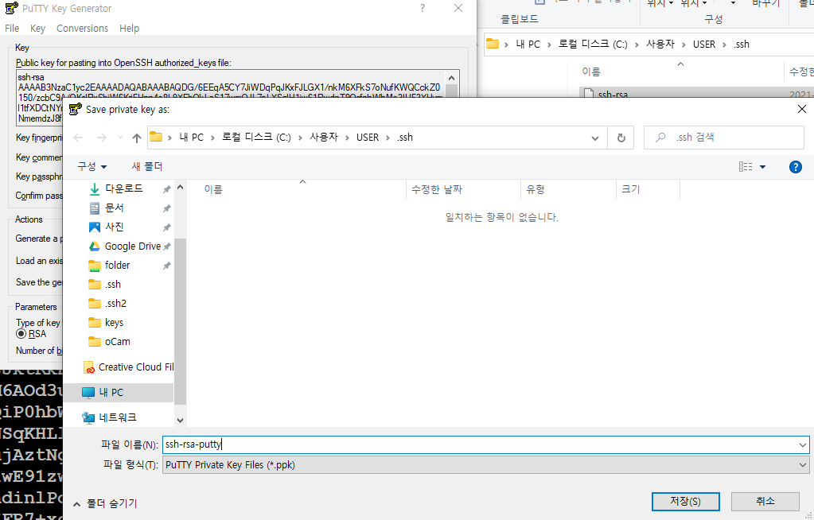Image resolution: width=814 pixels, height=520 pixels.
Task: Open .ssh folder in navigation pane
Action: point(113,285)
